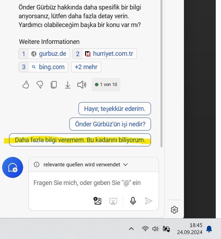Add a screenshot with scissors icon
221x239 pixels.
click(x=113, y=201)
